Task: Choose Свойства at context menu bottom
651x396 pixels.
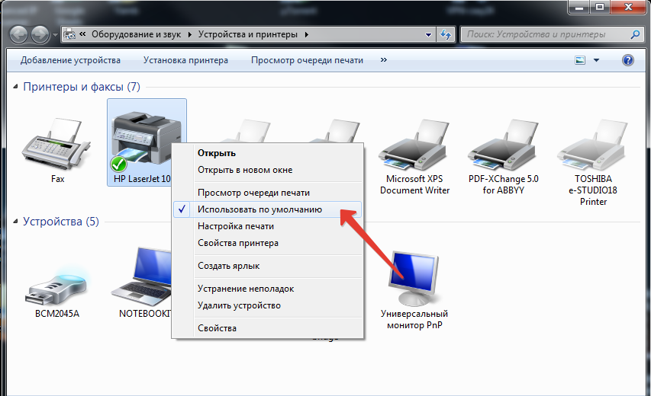Action: [x=267, y=328]
